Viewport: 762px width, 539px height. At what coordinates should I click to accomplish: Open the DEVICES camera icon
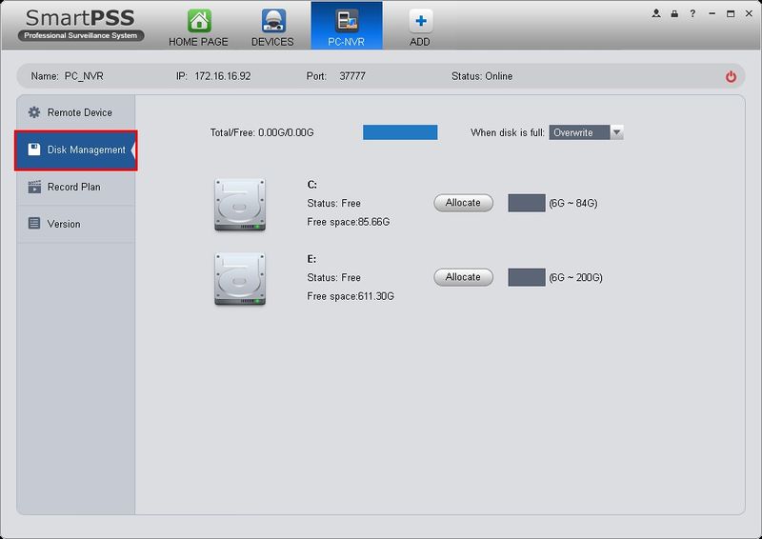coord(273,21)
